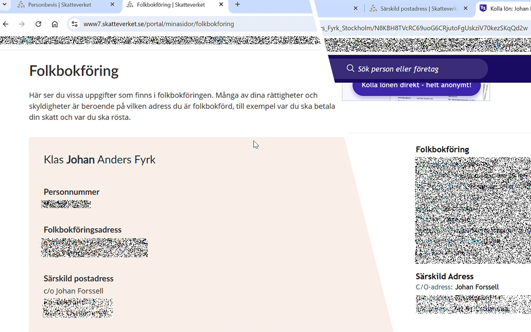
Task: Select the Kolla lön: Johan tab
Action: (x=509, y=8)
